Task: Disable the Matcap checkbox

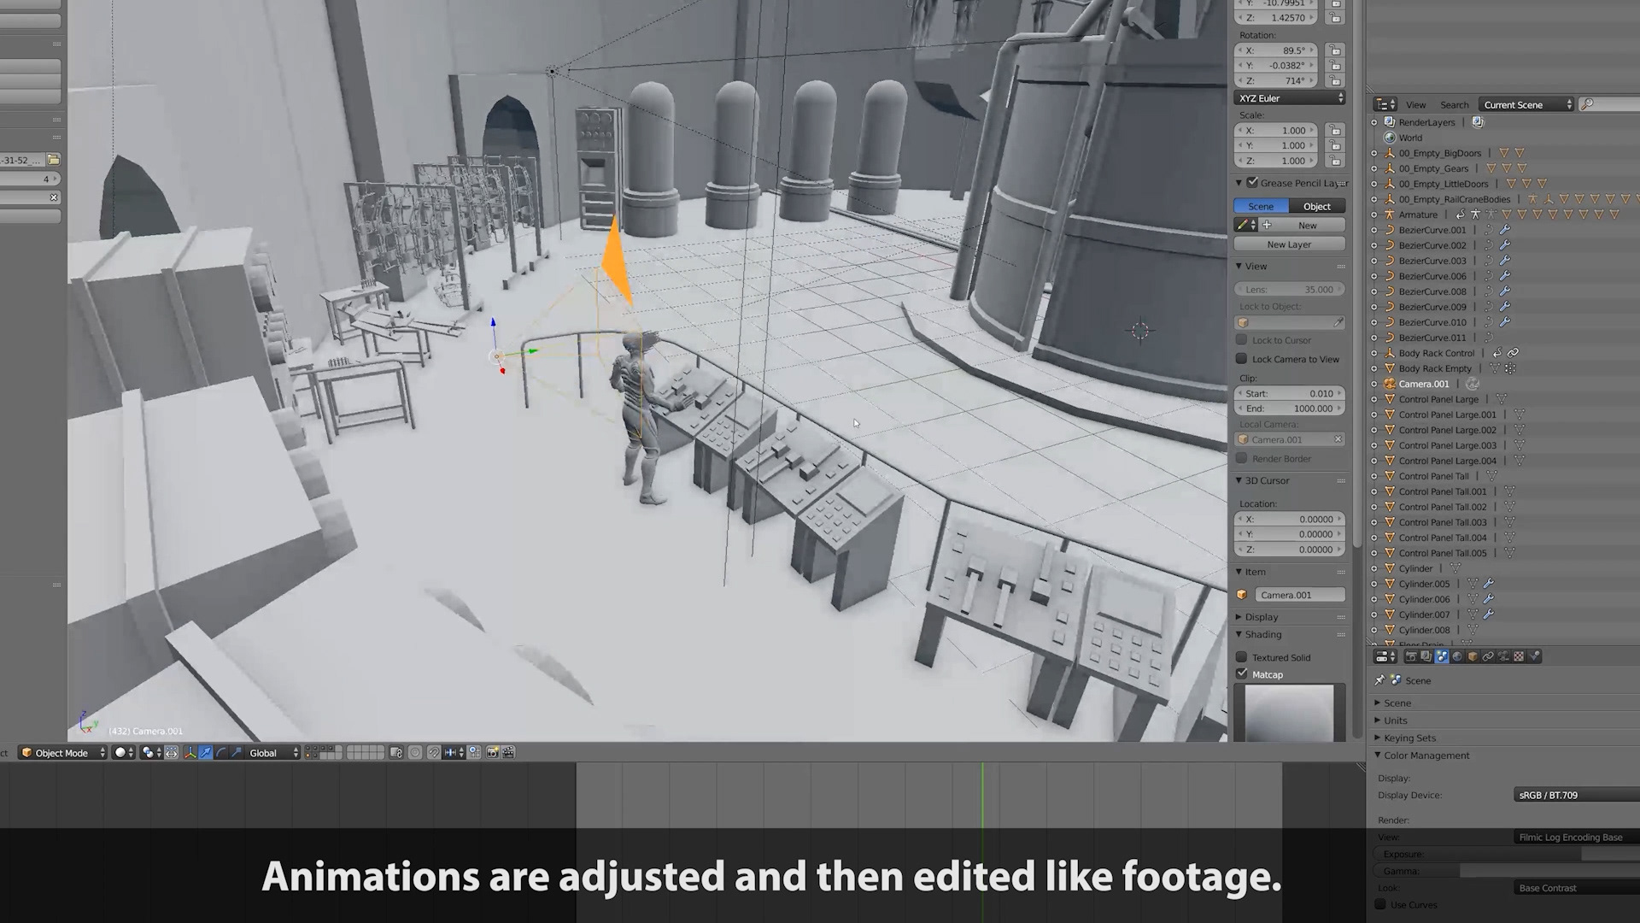Action: 1242,674
